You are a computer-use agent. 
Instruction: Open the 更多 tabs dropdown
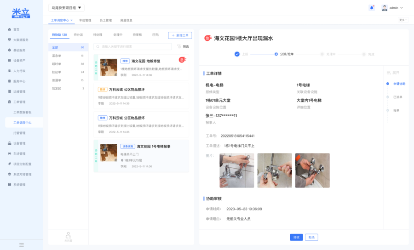pos(403,20)
